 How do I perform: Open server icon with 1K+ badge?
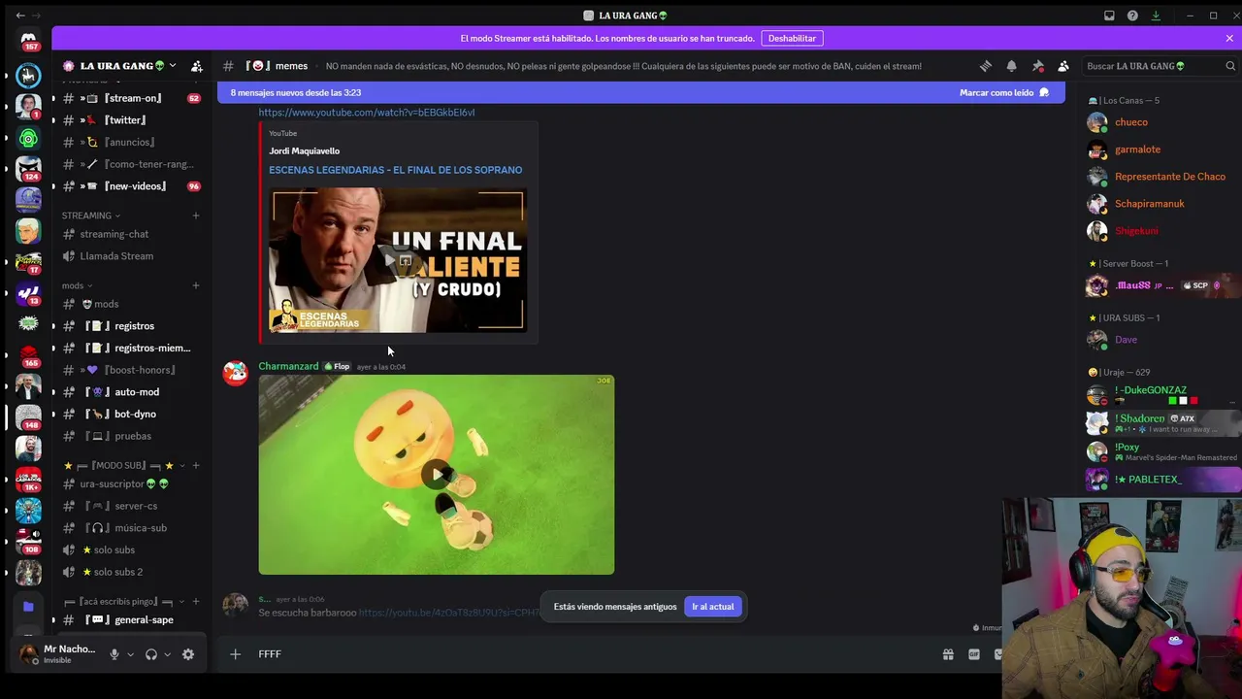(x=28, y=479)
